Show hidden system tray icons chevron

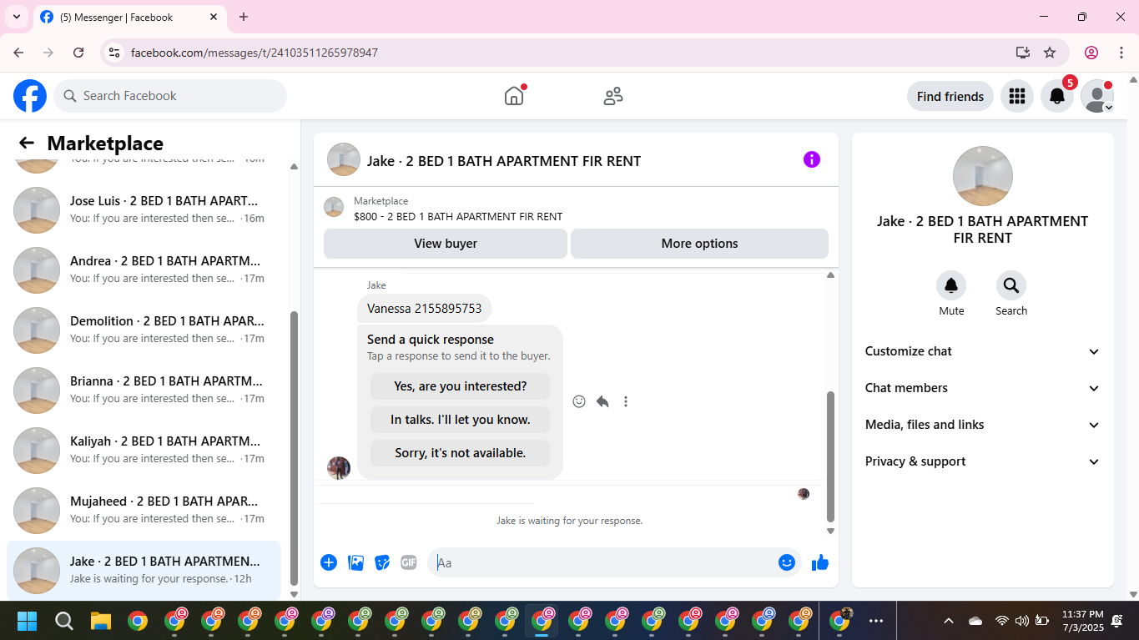pyautogui.click(x=949, y=621)
